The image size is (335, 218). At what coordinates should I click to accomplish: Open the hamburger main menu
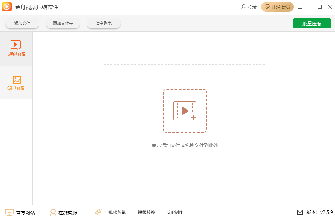point(300,7)
